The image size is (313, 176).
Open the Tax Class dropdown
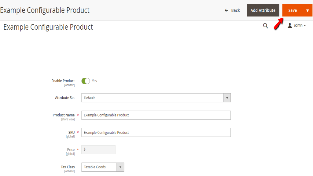pyautogui.click(x=120, y=167)
